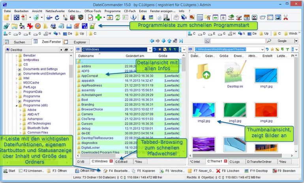The width and height of the screenshot is (304, 183).
Task: Open the Office-Tools menu
Action: click(x=93, y=11)
